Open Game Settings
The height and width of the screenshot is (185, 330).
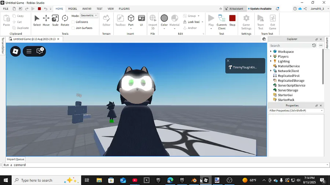coord(246,22)
